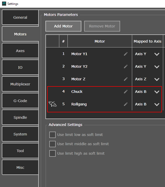Click the app logo in title bar
The width and height of the screenshot is (165, 187).
(x=4, y=4)
